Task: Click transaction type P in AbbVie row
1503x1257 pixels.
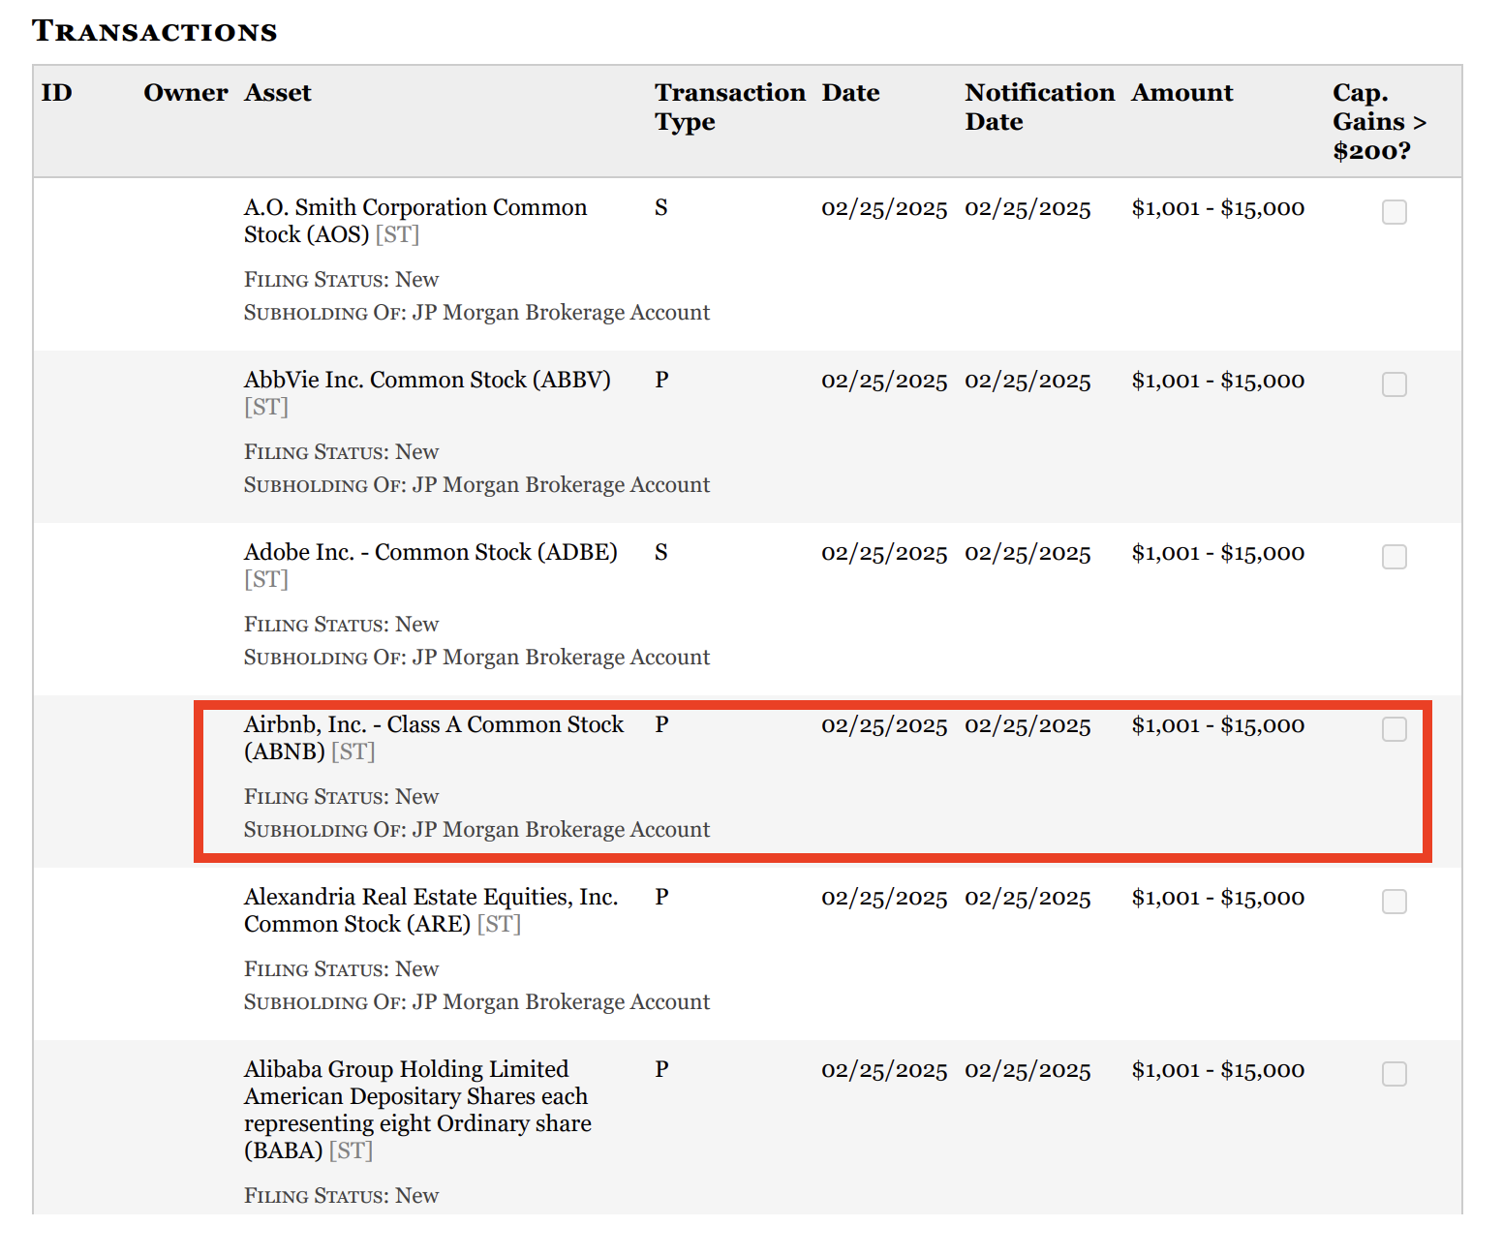Action: click(661, 381)
